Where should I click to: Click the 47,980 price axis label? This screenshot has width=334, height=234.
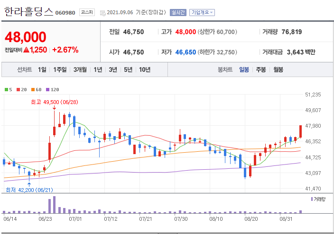pyautogui.click(x=313, y=126)
